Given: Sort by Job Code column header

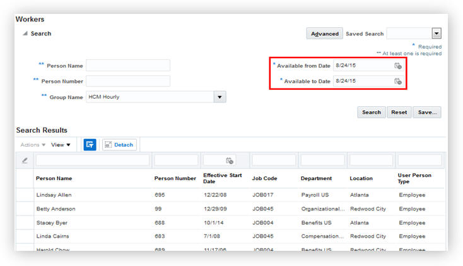Looking at the screenshot, I should (x=264, y=178).
